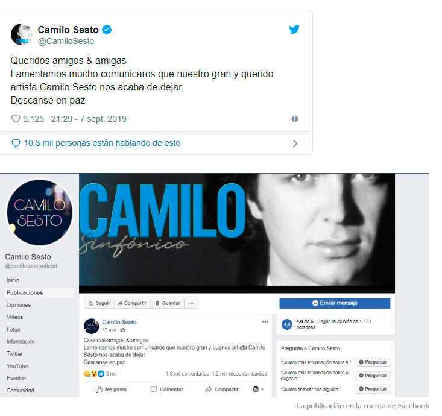Go to Eventos in the sidebar
This screenshot has width=442, height=416.
[16, 378]
